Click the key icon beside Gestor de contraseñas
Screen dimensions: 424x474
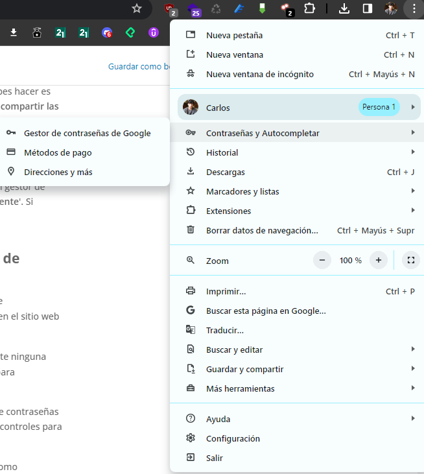(x=11, y=132)
